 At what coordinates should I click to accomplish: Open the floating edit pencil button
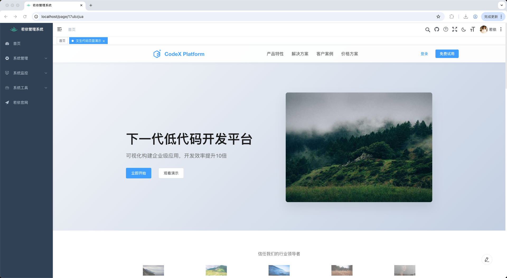487,260
